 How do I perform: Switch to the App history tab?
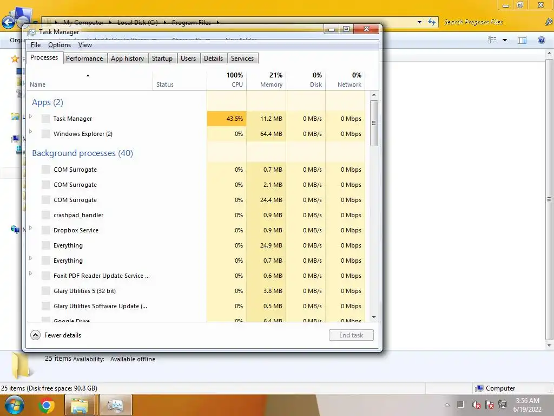coord(127,58)
